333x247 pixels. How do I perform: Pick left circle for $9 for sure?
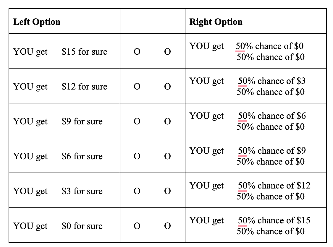pyautogui.click(x=137, y=122)
